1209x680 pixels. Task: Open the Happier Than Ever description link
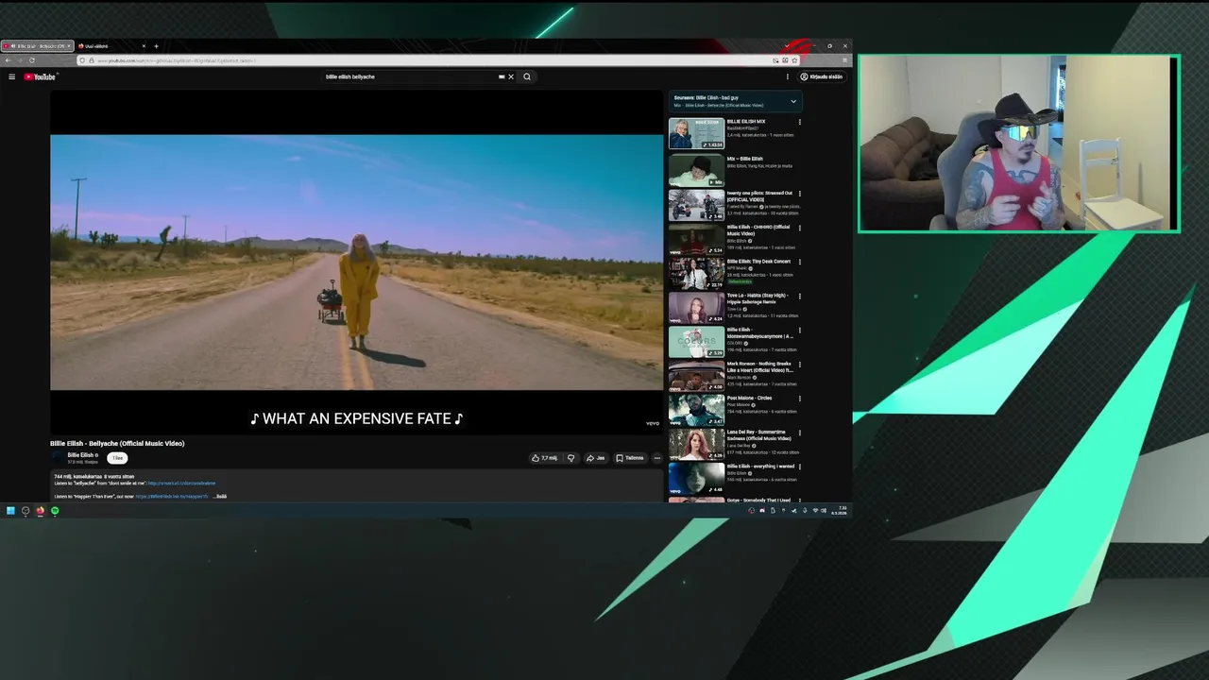coord(172,496)
